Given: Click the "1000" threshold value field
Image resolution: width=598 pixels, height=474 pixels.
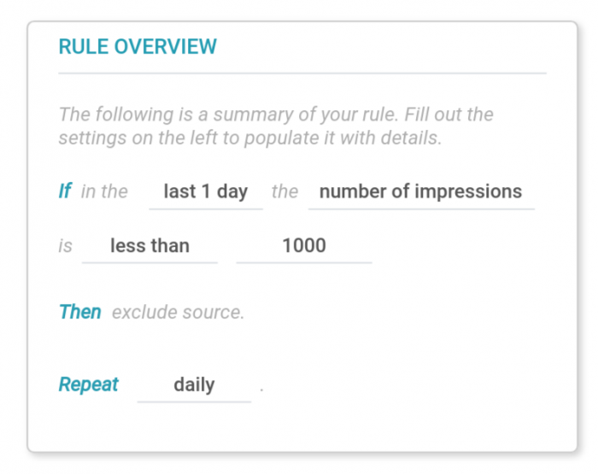Looking at the screenshot, I should [x=304, y=246].
